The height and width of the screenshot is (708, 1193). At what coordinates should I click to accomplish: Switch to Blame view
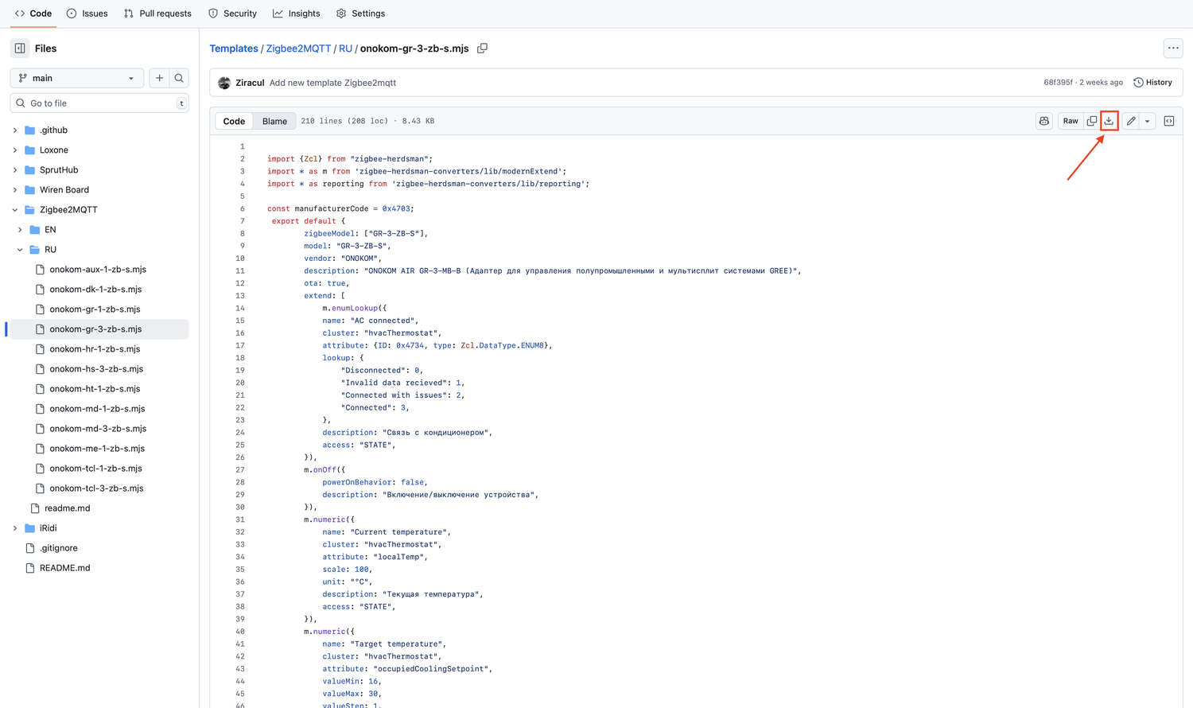point(274,121)
